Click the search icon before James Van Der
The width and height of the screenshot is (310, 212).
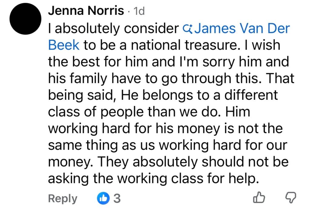(188, 29)
